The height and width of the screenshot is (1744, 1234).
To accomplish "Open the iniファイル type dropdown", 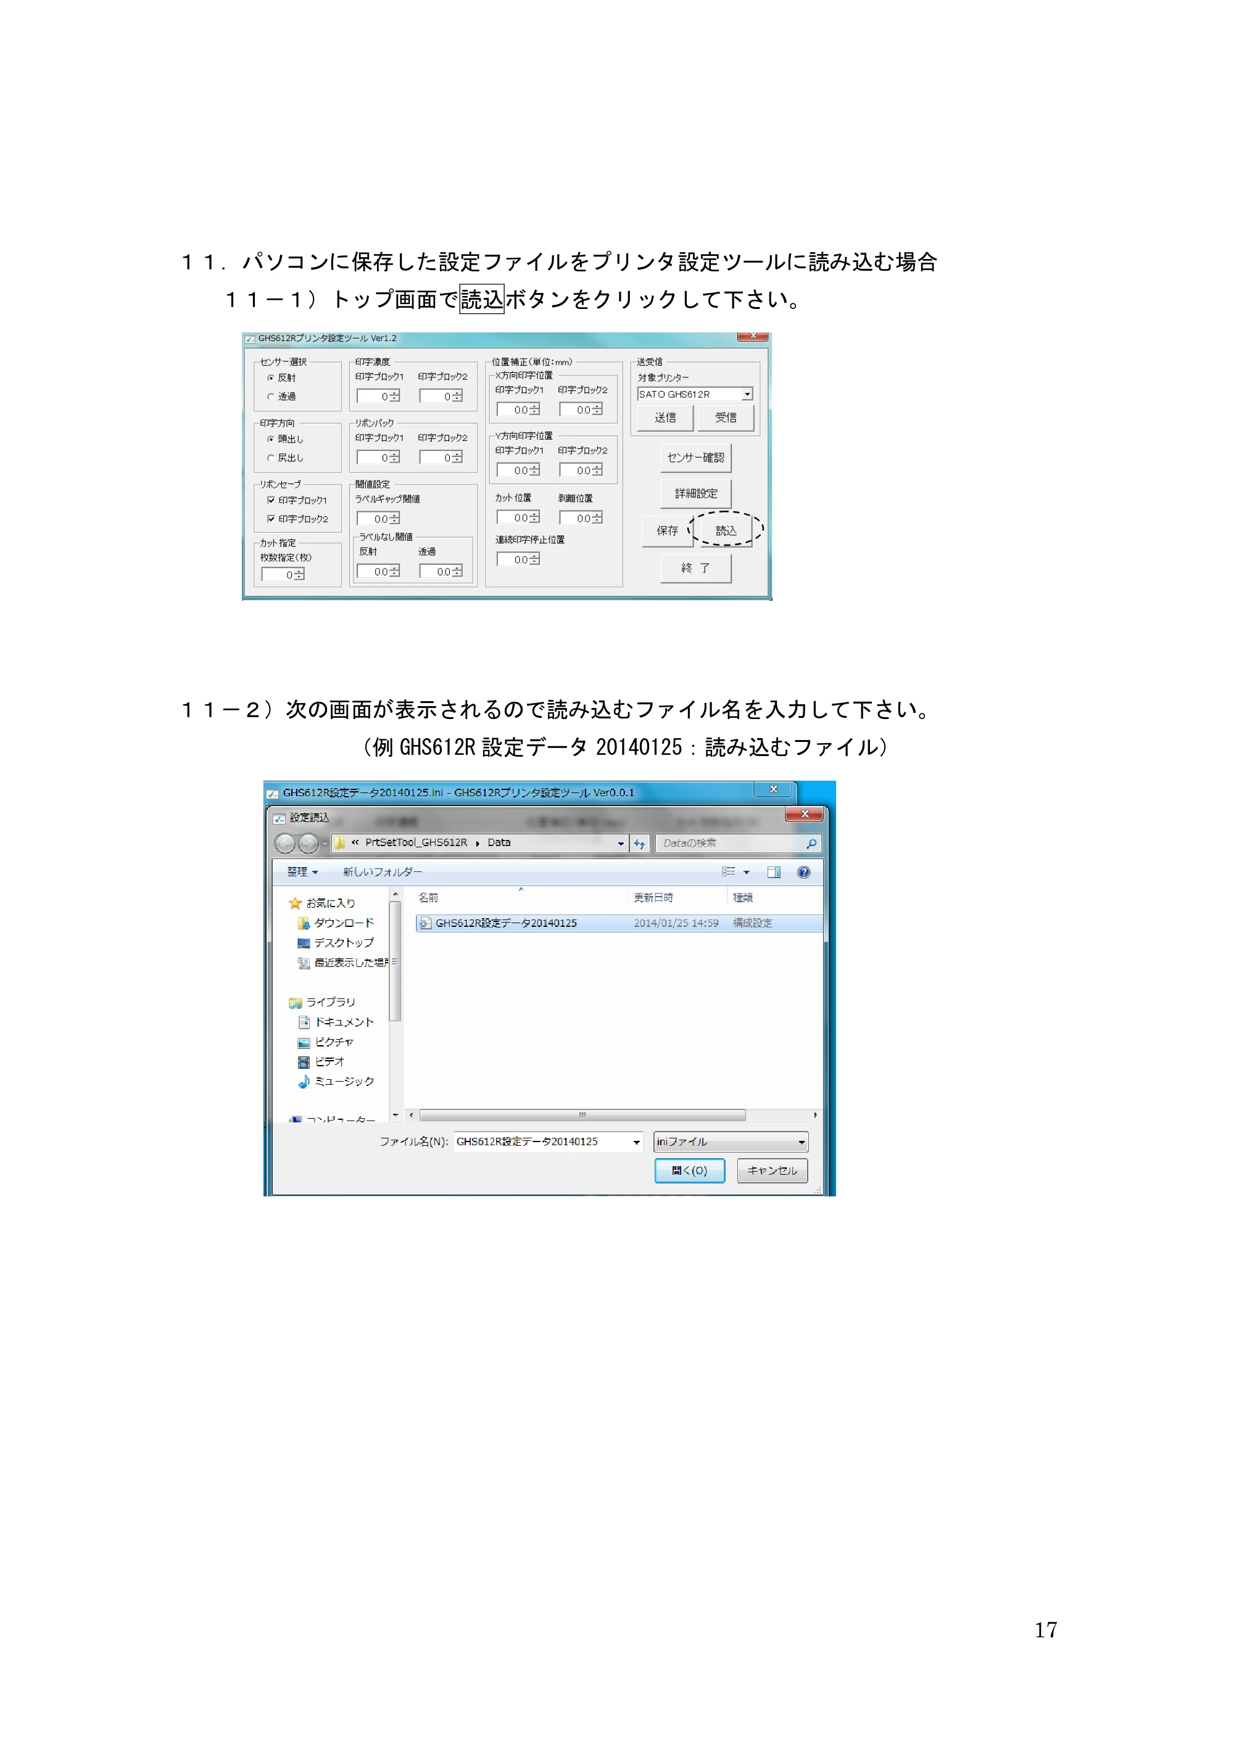I will click(730, 1141).
